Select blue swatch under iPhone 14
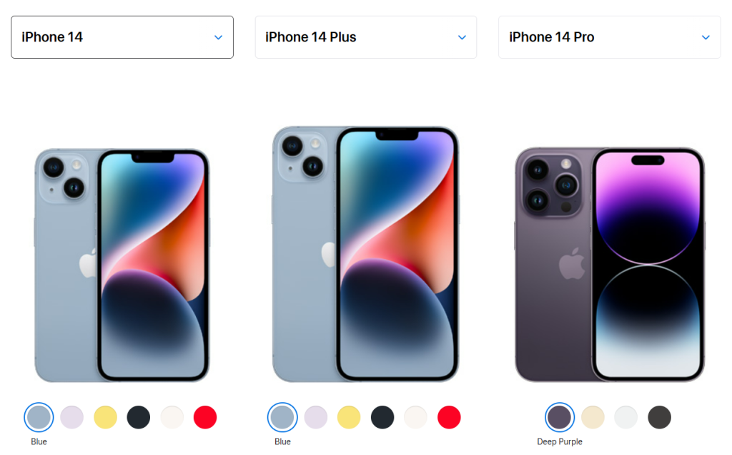Viewport: 732px width, 455px height. (x=39, y=417)
